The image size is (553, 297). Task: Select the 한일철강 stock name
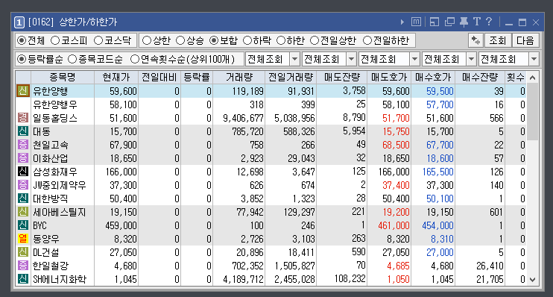tap(51, 266)
